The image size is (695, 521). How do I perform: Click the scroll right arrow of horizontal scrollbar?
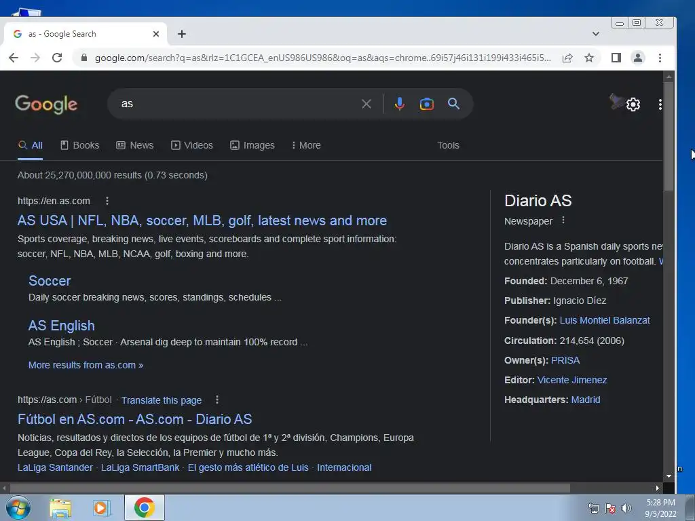point(657,488)
